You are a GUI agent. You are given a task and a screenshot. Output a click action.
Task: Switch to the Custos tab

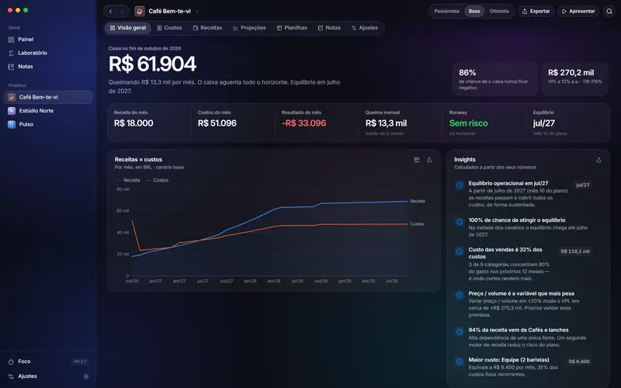169,28
